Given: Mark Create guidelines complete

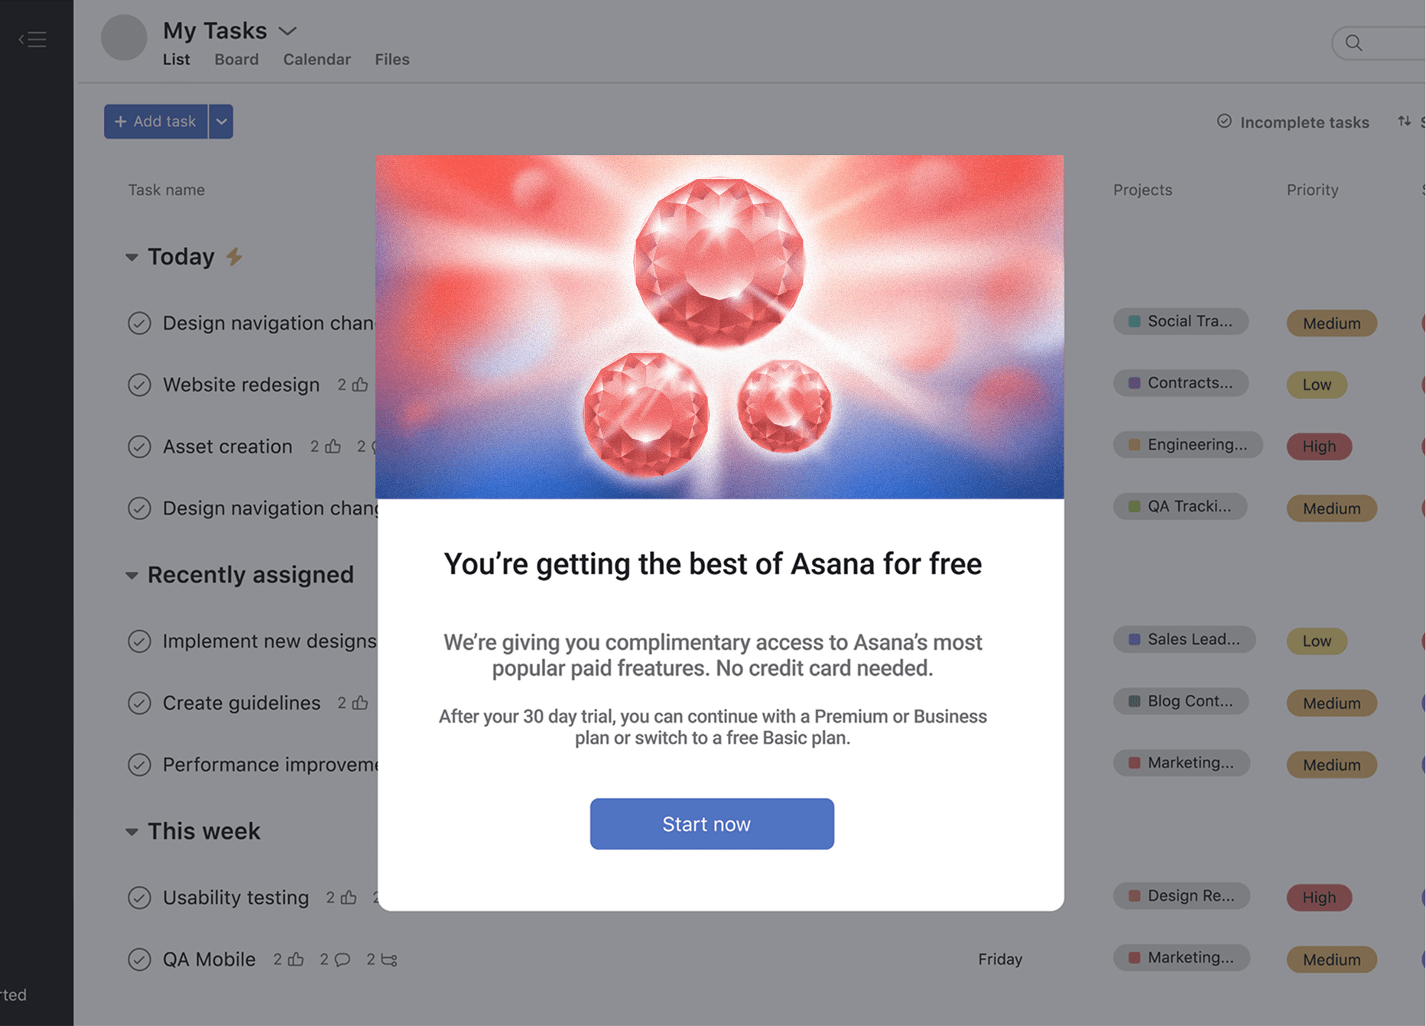Looking at the screenshot, I should 139,703.
